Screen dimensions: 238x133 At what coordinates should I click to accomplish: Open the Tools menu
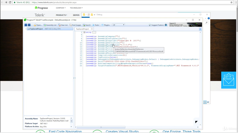click(96, 25)
